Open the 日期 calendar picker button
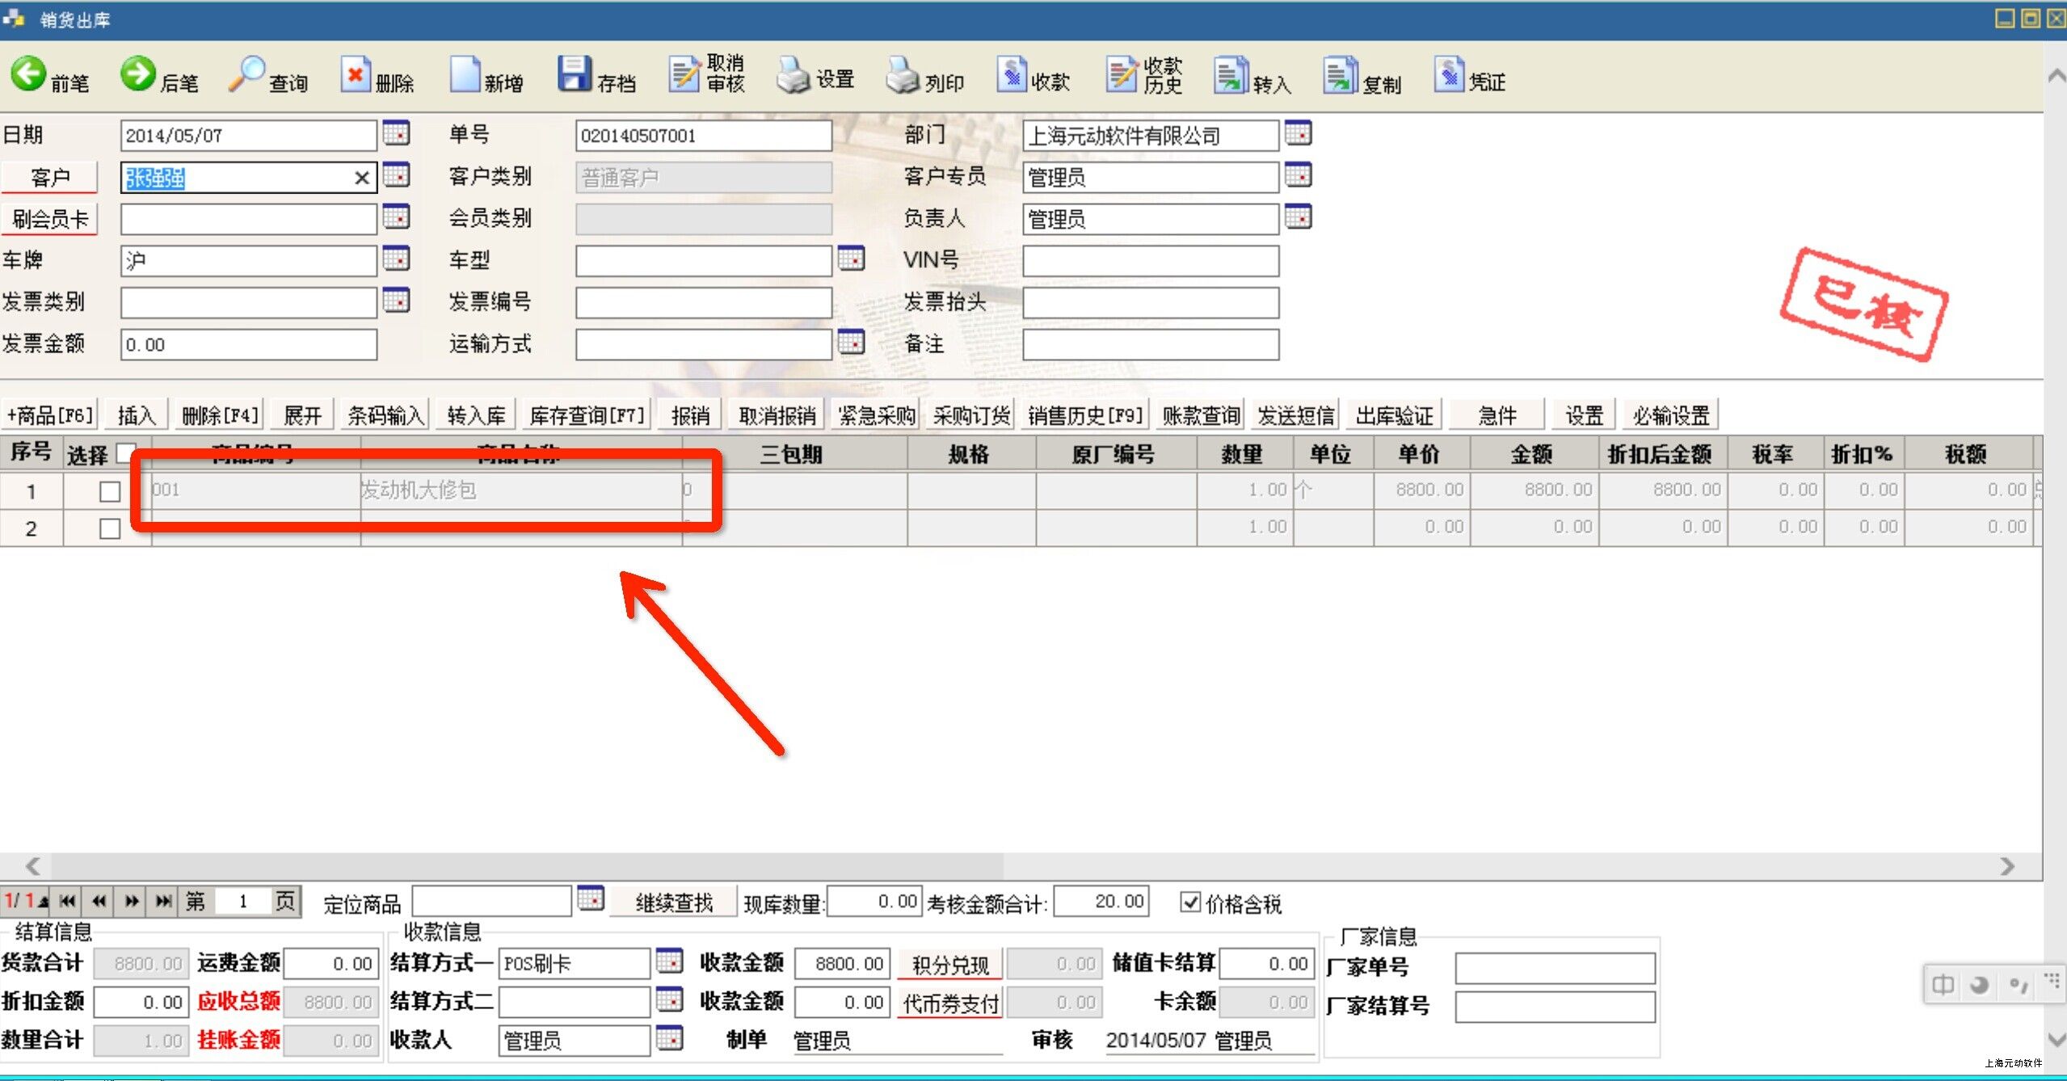 coord(396,133)
